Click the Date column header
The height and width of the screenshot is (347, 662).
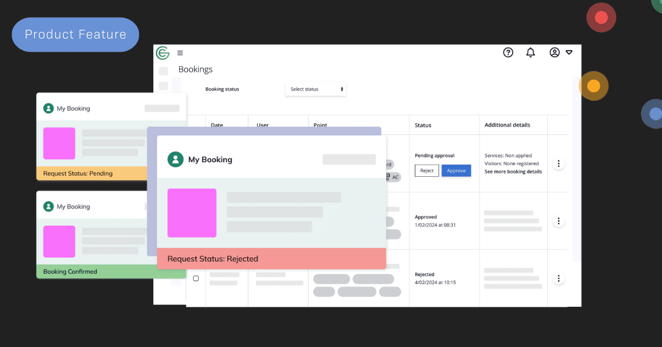[217, 125]
